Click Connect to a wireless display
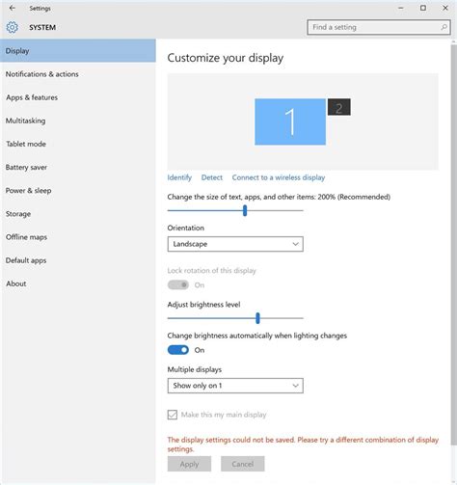The height and width of the screenshot is (485, 457). point(279,177)
